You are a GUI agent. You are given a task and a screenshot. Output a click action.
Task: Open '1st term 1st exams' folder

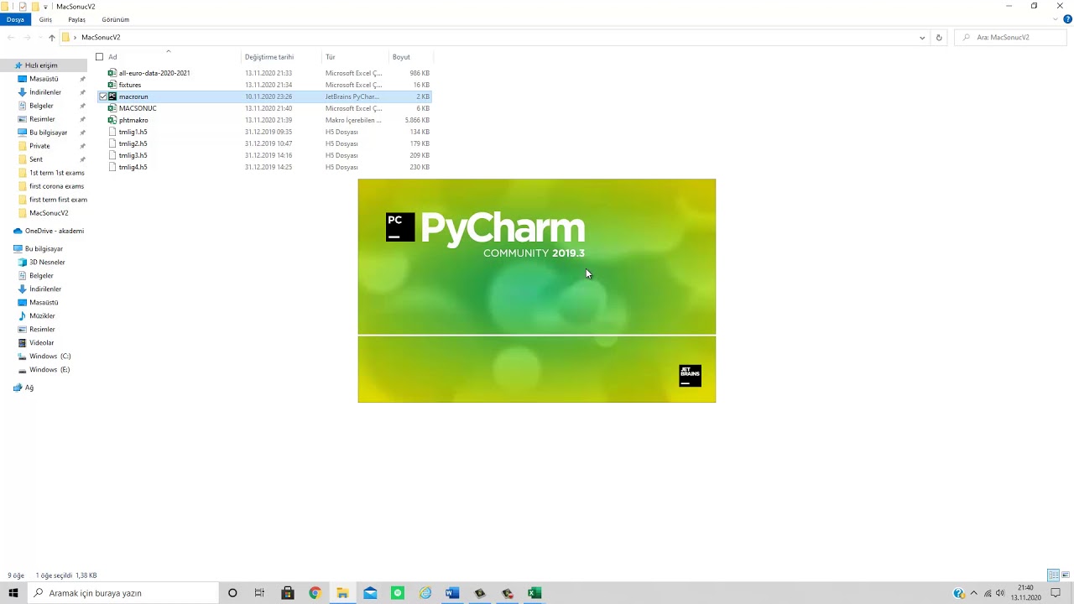pos(56,173)
